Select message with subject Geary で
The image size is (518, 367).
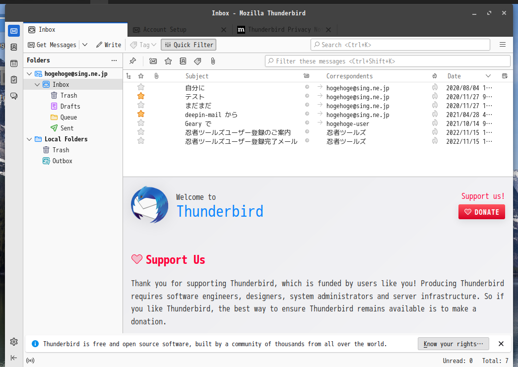pyautogui.click(x=198, y=123)
